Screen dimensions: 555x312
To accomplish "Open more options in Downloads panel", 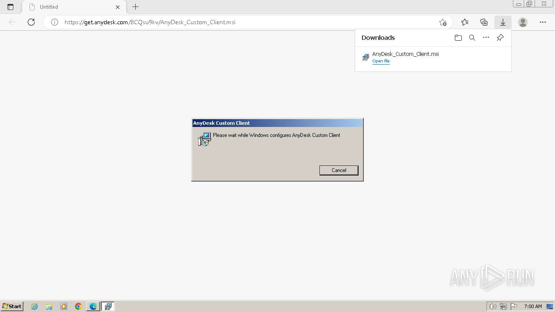I will click(x=486, y=38).
